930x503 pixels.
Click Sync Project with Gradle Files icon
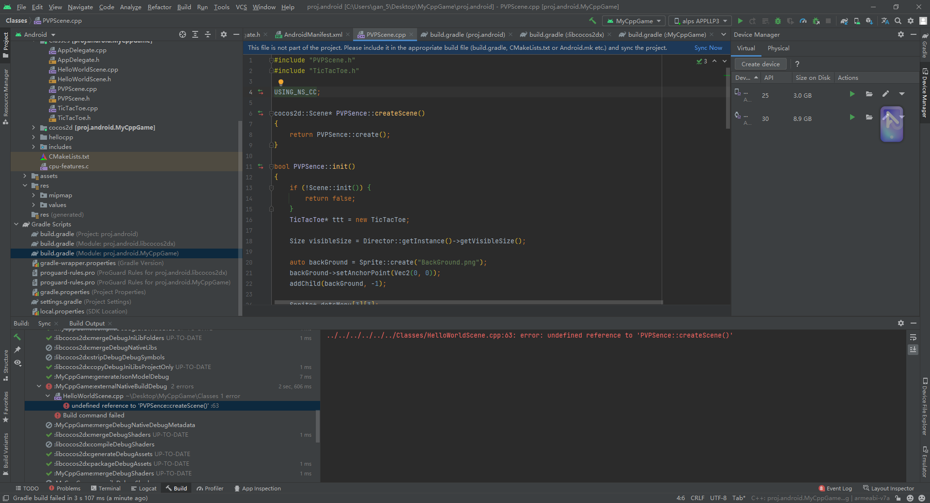click(844, 21)
